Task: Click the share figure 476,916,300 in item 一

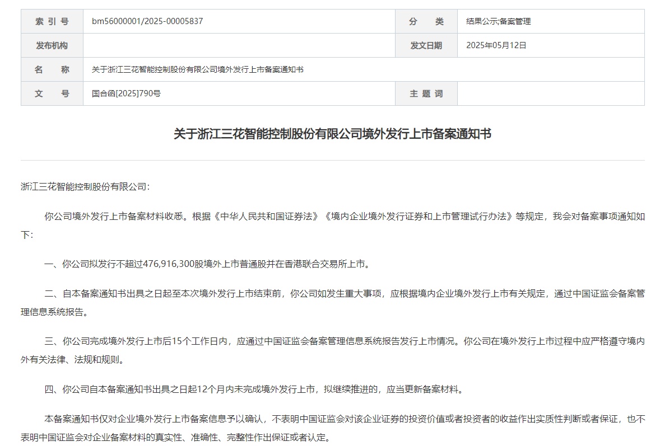Action: [169, 264]
